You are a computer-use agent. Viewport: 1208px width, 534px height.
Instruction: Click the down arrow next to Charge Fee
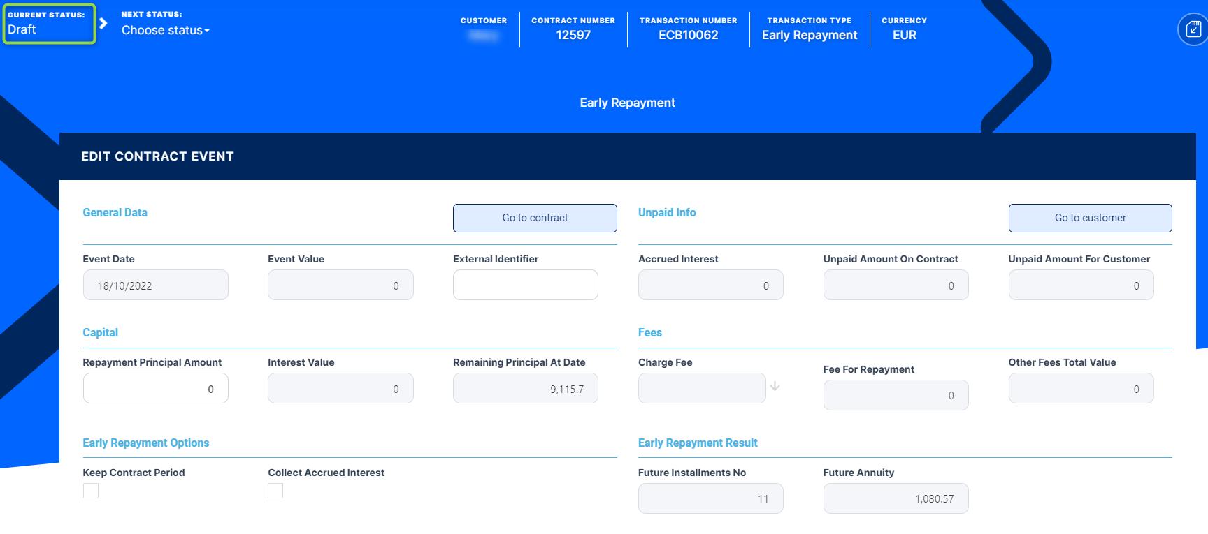point(775,386)
